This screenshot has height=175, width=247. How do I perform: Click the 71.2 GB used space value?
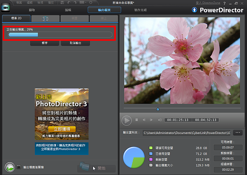click(201, 154)
